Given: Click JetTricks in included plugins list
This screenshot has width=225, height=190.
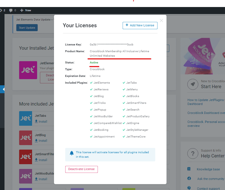Looking at the screenshot, I should point(100,103).
